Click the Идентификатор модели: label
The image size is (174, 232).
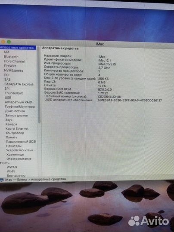(63, 60)
